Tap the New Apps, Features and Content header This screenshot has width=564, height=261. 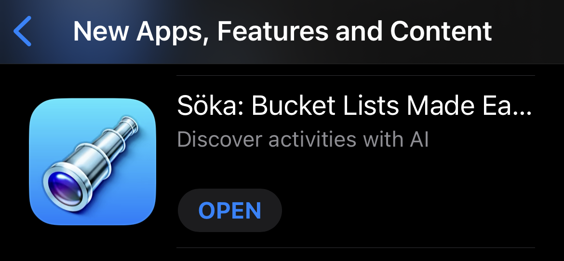tap(282, 31)
